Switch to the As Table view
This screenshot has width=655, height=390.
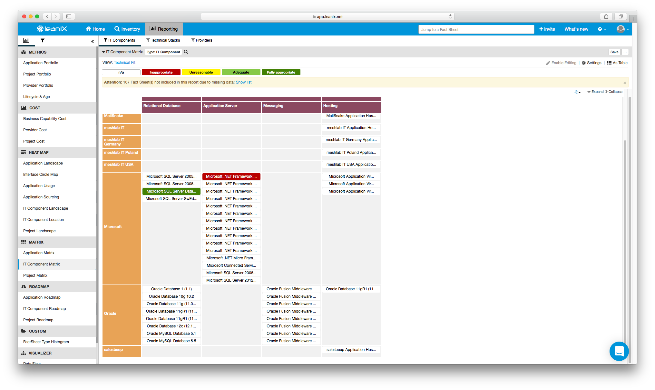(x=617, y=63)
